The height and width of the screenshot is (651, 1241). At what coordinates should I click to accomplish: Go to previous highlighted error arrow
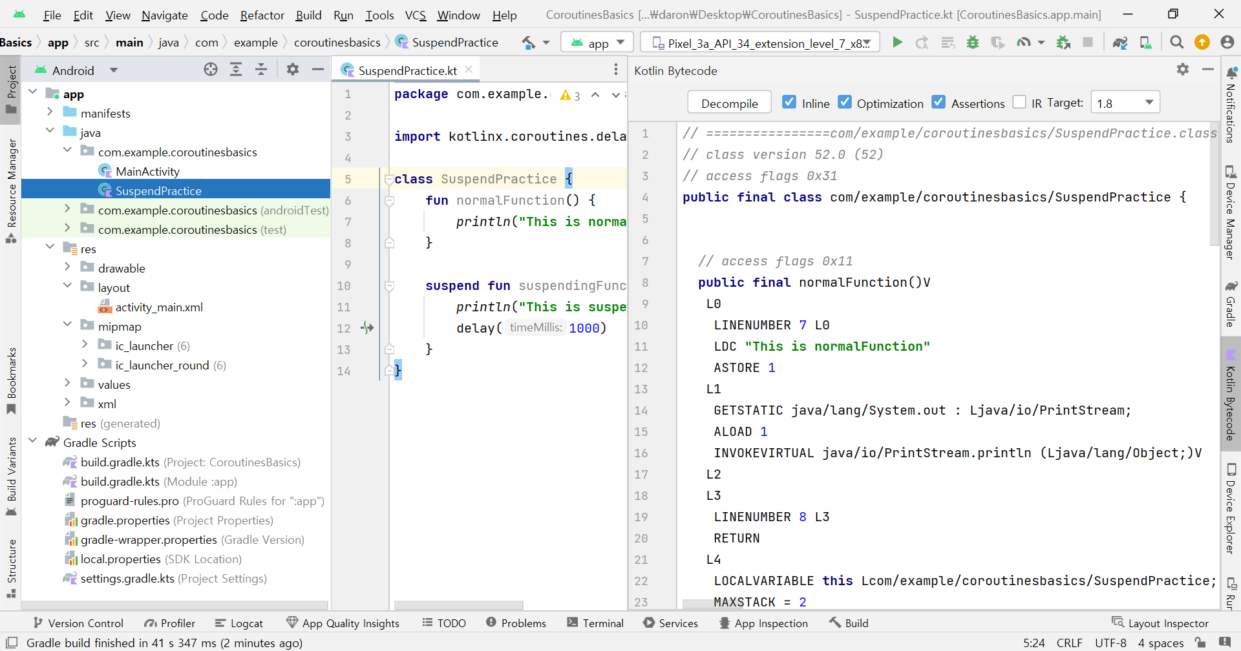(x=595, y=95)
